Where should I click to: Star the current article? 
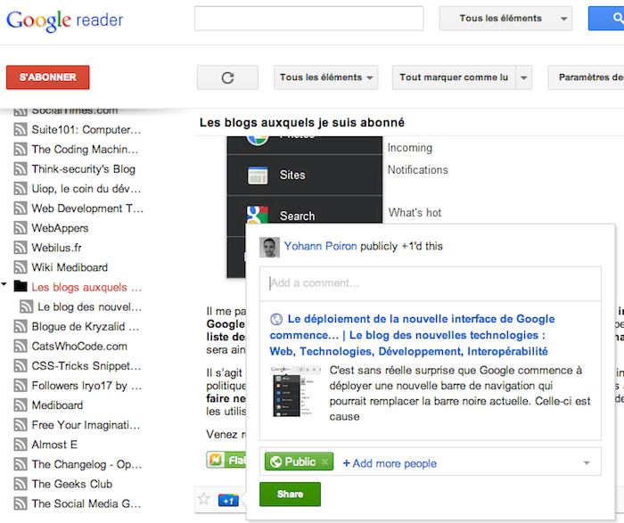pos(203,499)
